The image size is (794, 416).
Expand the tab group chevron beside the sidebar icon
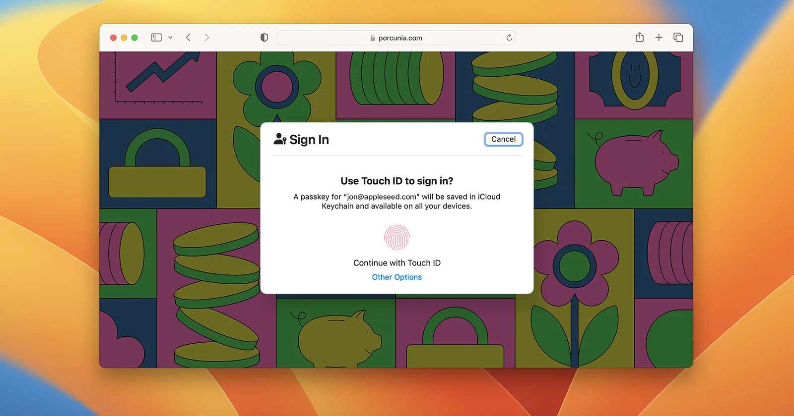[x=170, y=38]
